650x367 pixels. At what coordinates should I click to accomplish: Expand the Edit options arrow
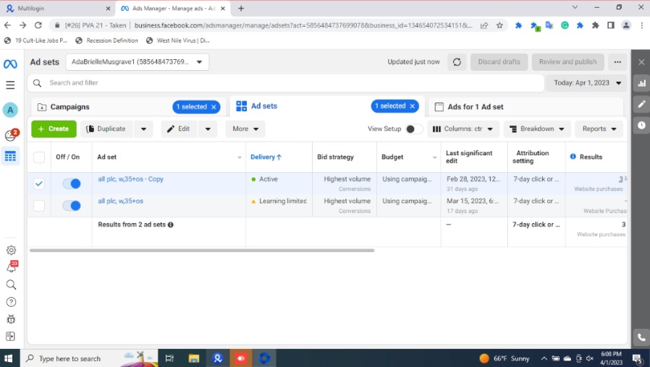[x=208, y=129]
